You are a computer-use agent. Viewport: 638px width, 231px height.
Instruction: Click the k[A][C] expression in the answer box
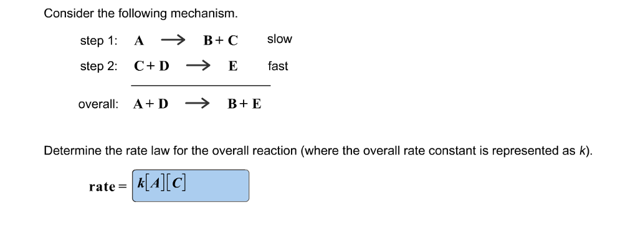tap(161, 184)
